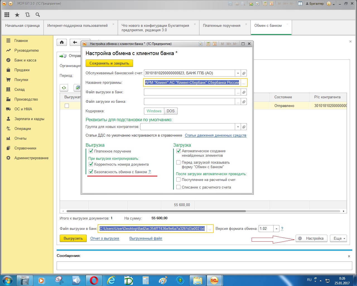Uncheck the 'Платежное поручение' checkbox
357x286 pixels.
coord(91,151)
